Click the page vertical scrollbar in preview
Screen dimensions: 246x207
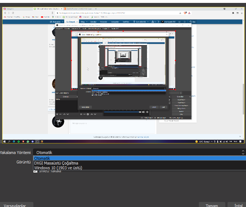pos(243,99)
